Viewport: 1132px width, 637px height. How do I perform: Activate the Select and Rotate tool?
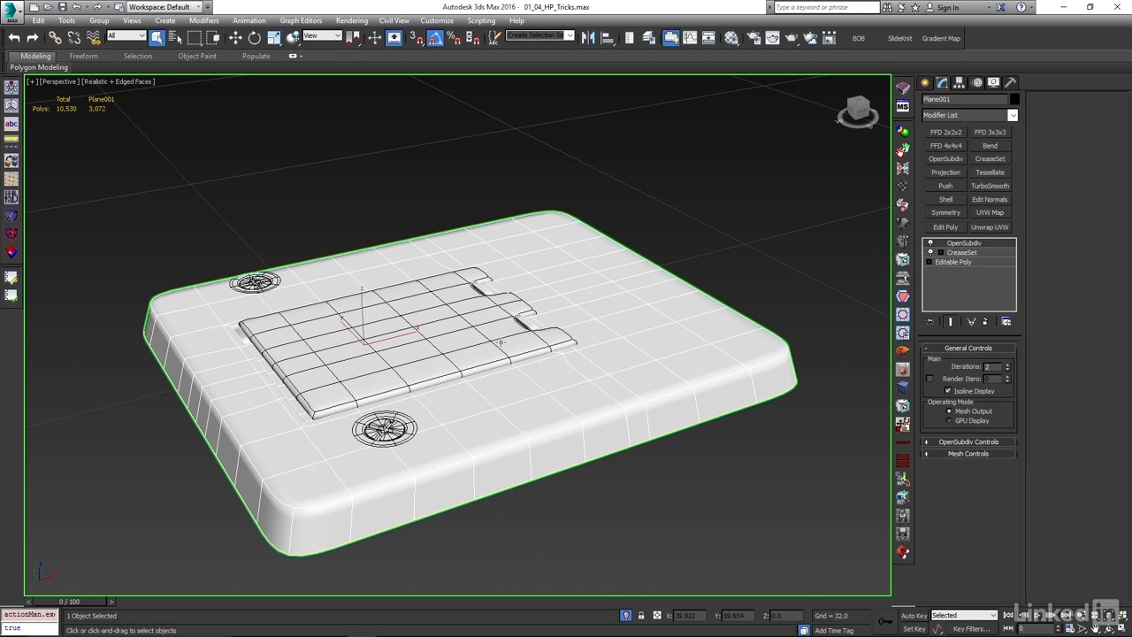pyautogui.click(x=255, y=38)
